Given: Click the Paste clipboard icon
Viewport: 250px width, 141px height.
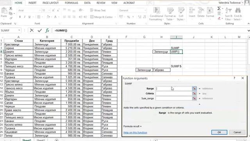Looking at the screenshot, I should pos(4,11).
